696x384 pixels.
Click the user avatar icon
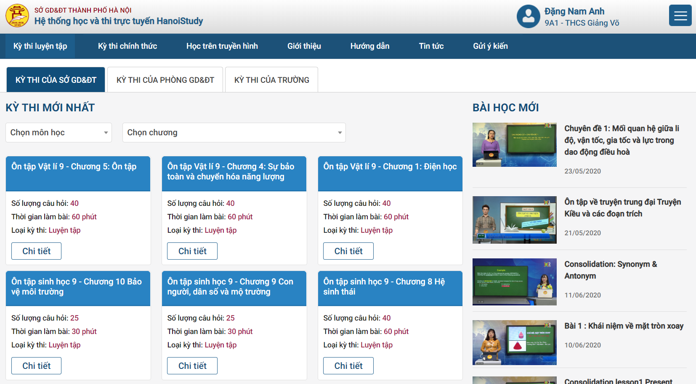point(529,16)
